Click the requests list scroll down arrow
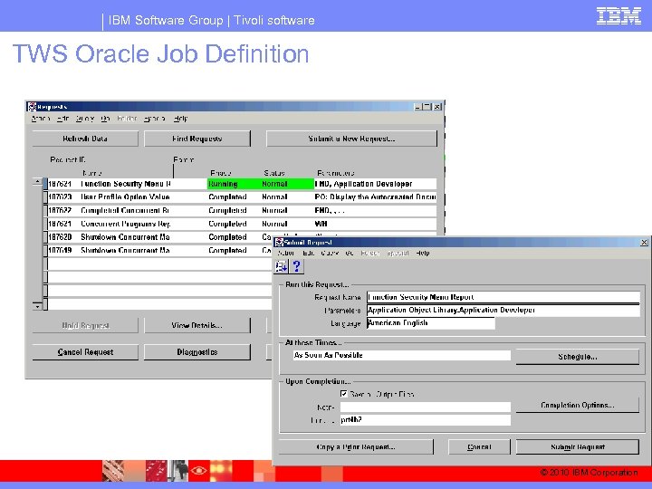Screen dimensions: 652x489 pyautogui.click(x=37, y=306)
